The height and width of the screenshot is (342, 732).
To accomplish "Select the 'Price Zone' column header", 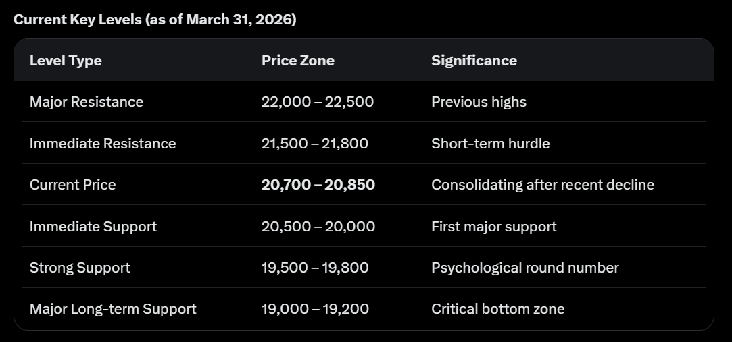I will pyautogui.click(x=297, y=61).
